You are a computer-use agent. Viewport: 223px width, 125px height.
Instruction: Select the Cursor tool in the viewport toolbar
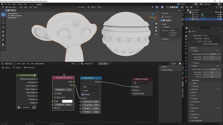tap(3, 19)
